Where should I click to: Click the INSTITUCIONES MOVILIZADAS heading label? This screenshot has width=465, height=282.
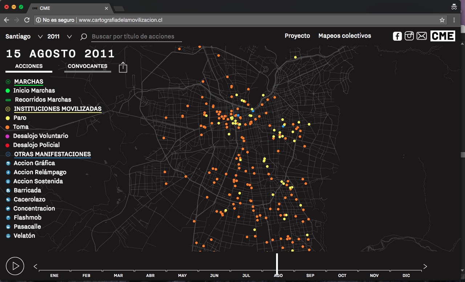[58, 109]
